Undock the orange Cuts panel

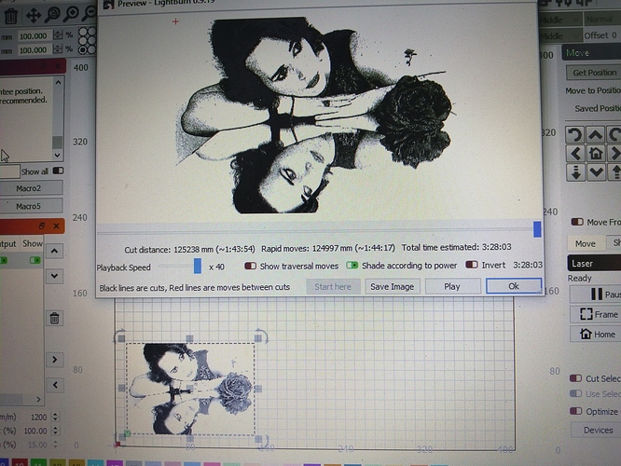(41, 226)
